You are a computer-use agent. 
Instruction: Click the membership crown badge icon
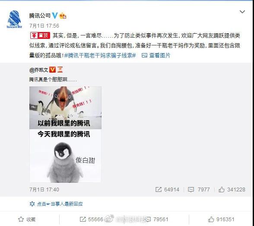[x=63, y=16]
